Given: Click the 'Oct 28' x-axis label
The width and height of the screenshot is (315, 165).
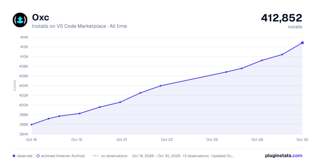Looking at the screenshot, I should (x=257, y=140).
